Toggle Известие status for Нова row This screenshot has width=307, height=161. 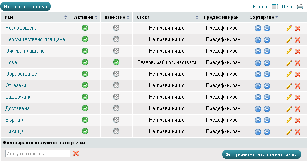pos(116,62)
